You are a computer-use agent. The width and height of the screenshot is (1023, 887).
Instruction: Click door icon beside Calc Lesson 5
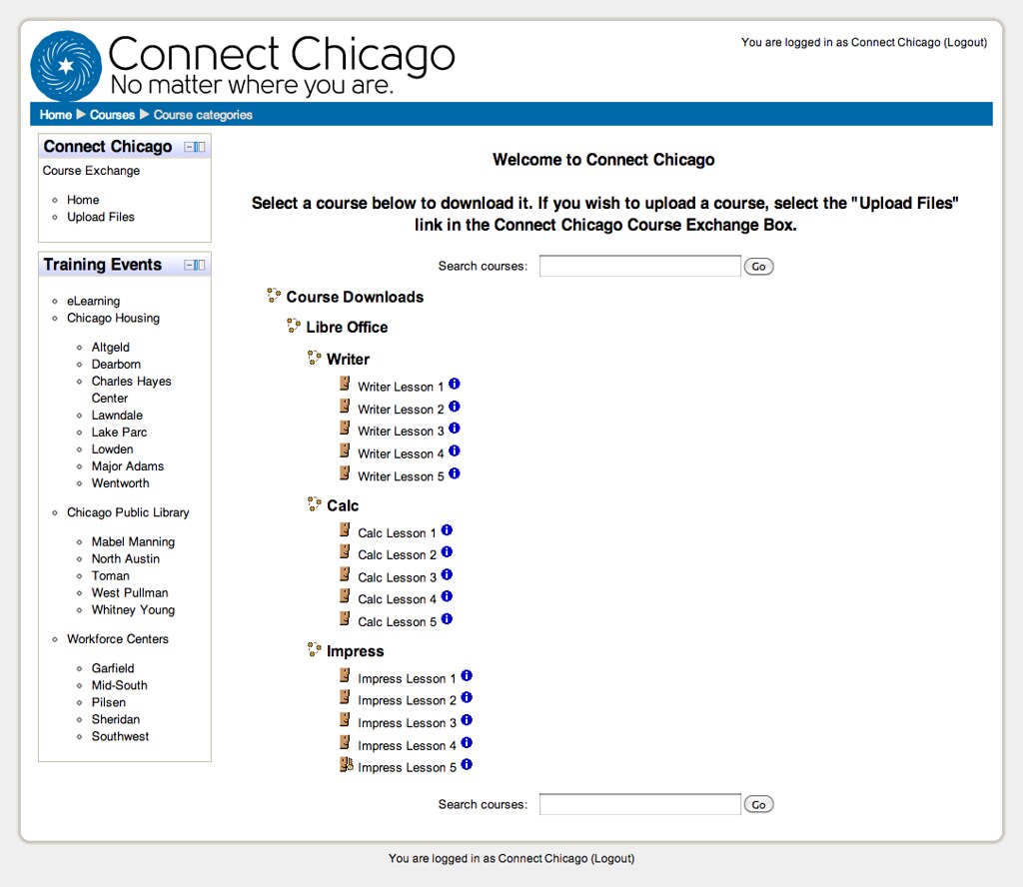[x=345, y=618]
